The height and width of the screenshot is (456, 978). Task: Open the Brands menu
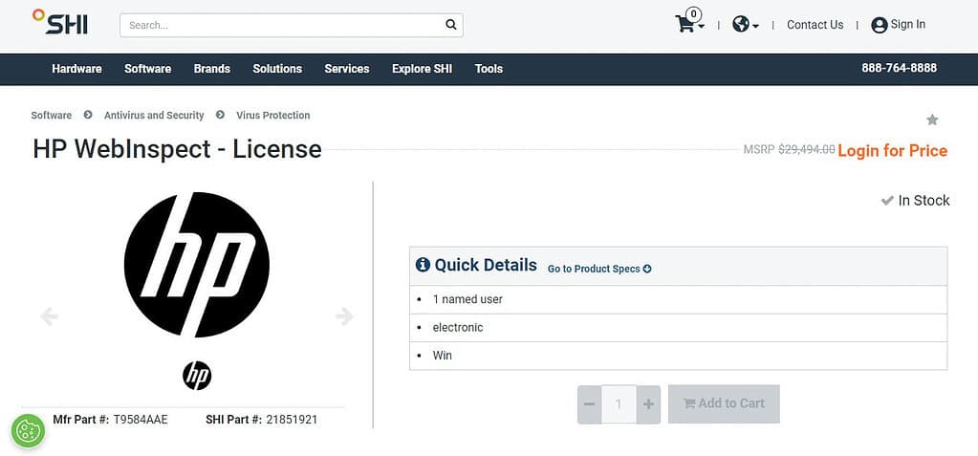[212, 69]
